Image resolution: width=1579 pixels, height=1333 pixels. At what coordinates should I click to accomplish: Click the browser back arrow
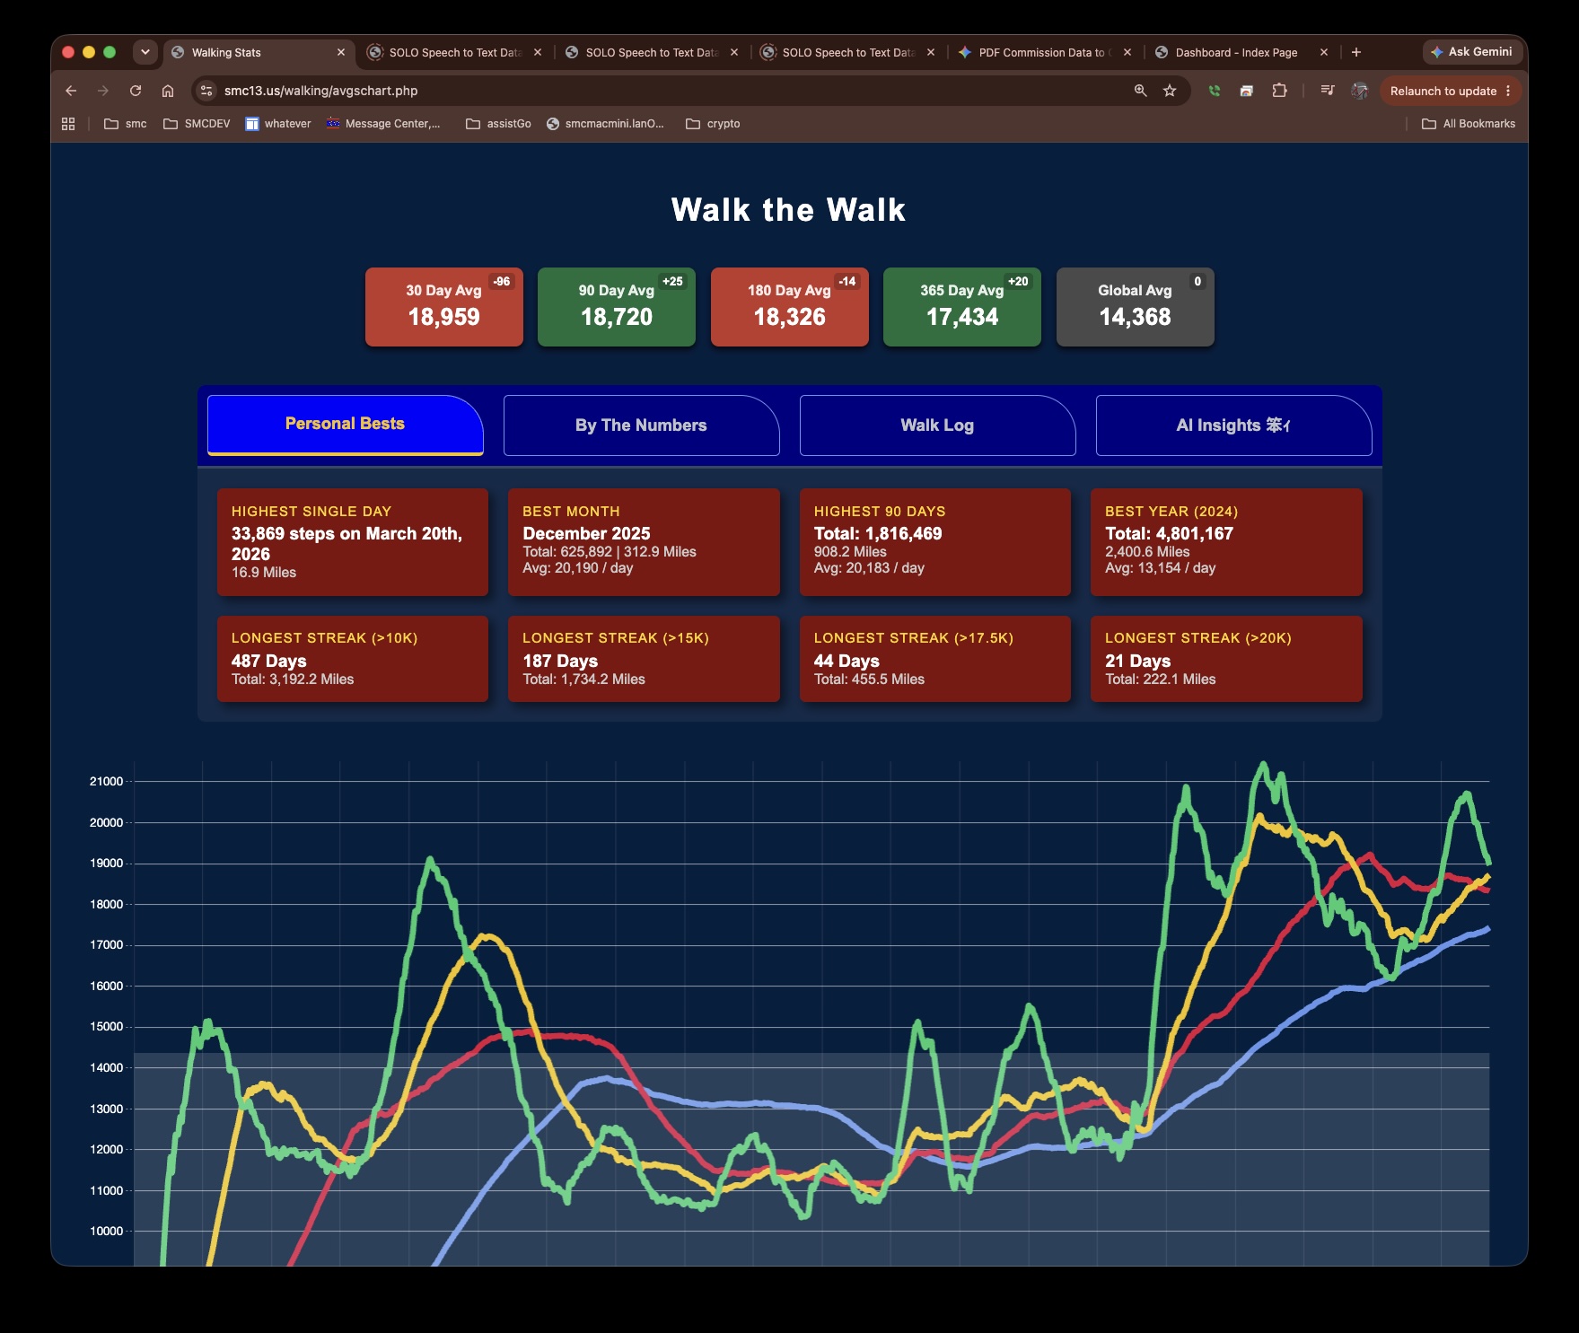click(71, 91)
